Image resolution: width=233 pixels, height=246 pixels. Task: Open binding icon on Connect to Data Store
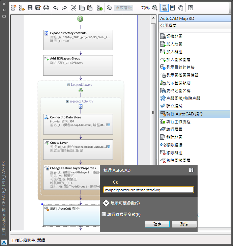pos(108,125)
